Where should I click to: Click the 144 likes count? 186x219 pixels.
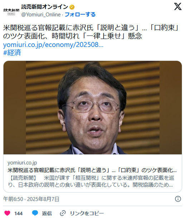18,213
